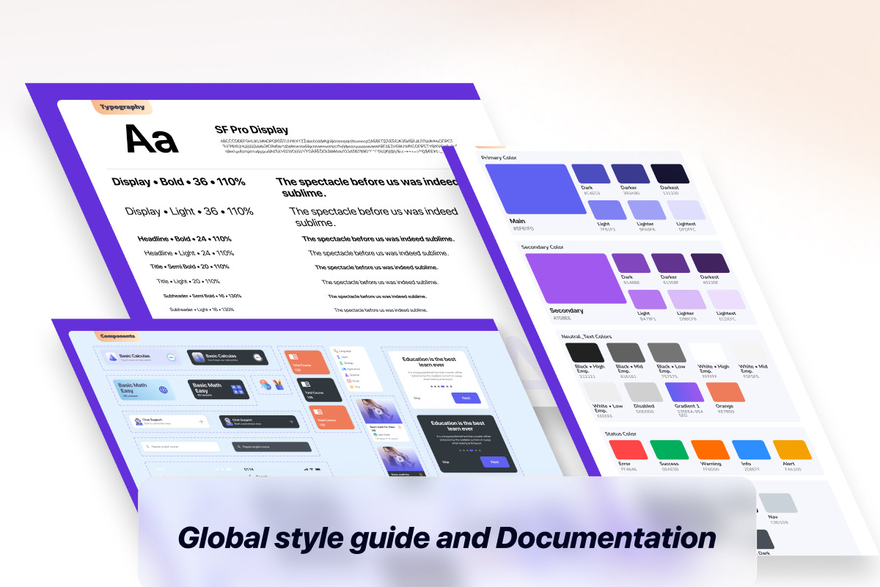Screen dimensions: 880x587
Task: Click the progress ring on dark Basic Calculas card
Action: click(x=257, y=357)
